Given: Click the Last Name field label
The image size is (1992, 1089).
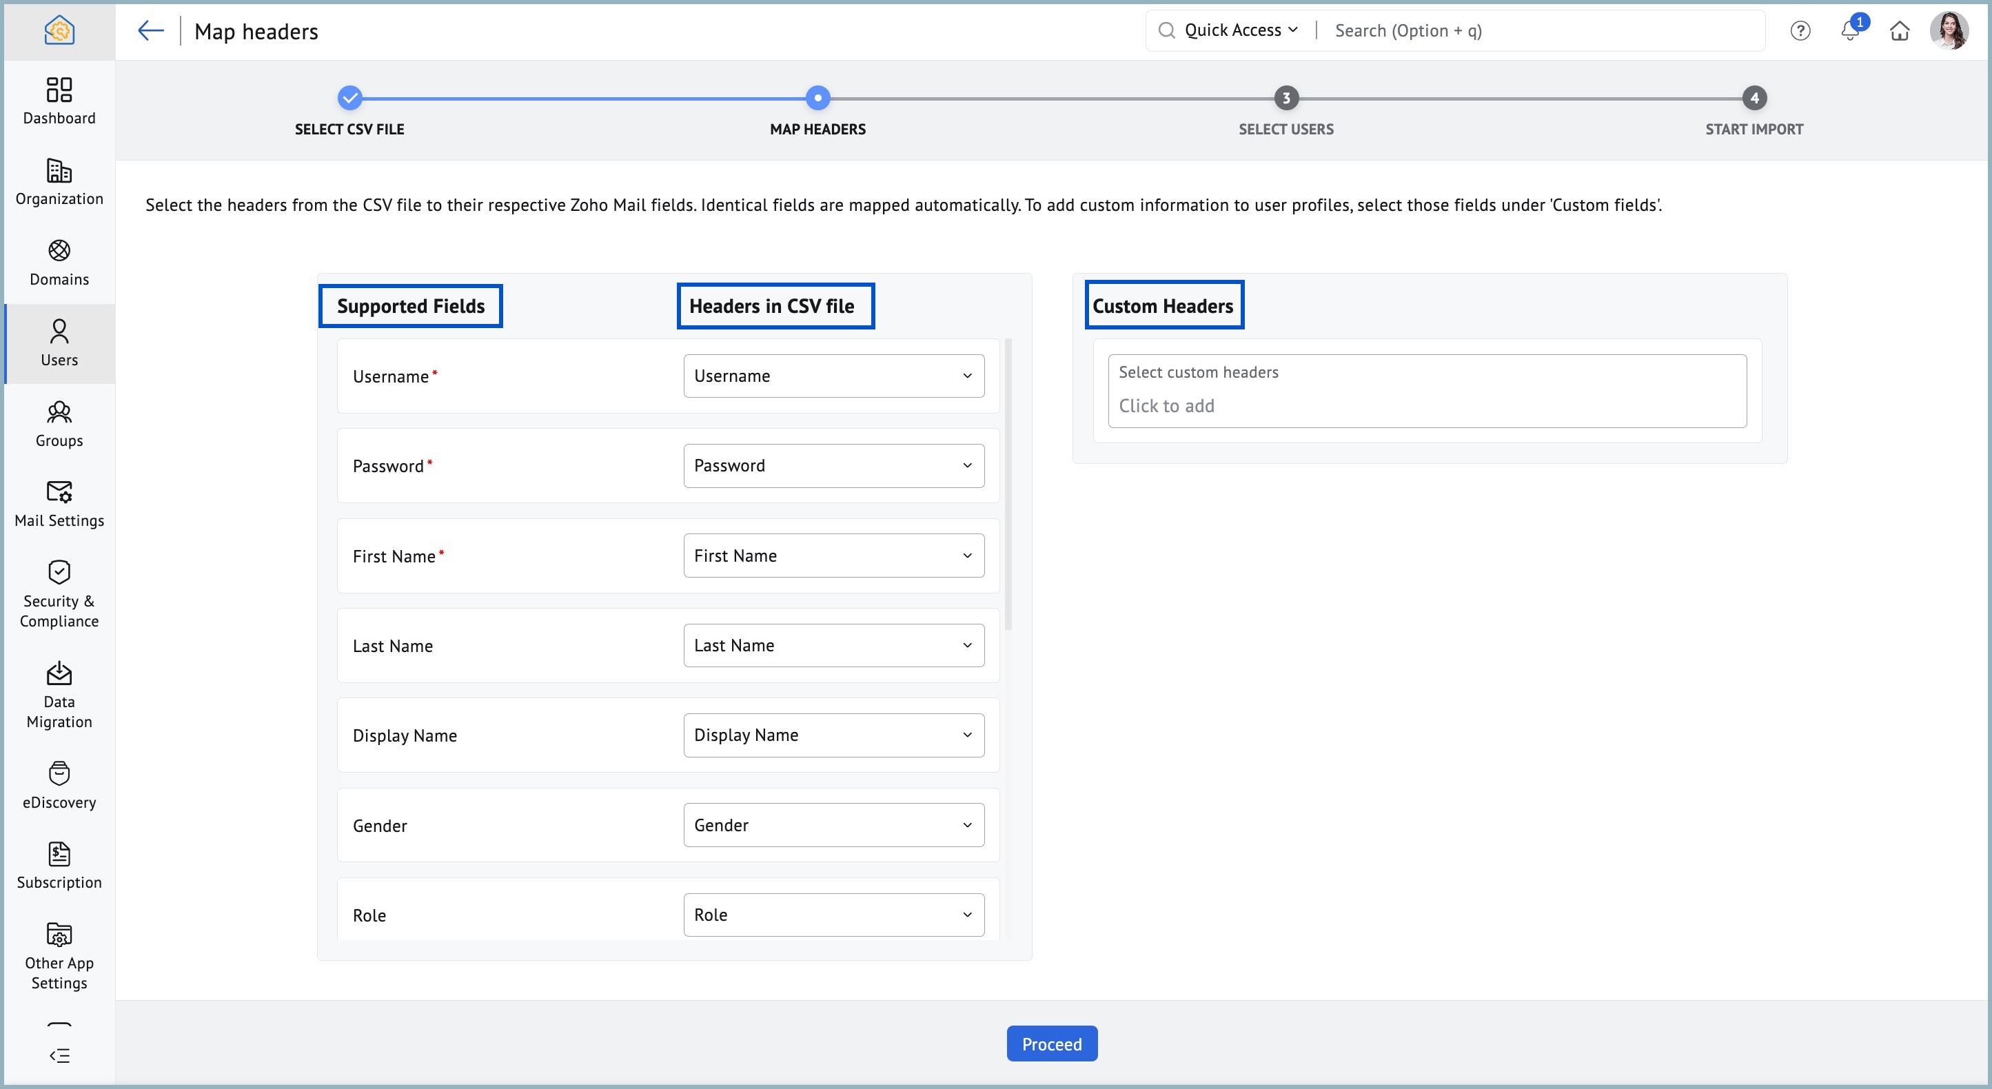Looking at the screenshot, I should point(393,646).
